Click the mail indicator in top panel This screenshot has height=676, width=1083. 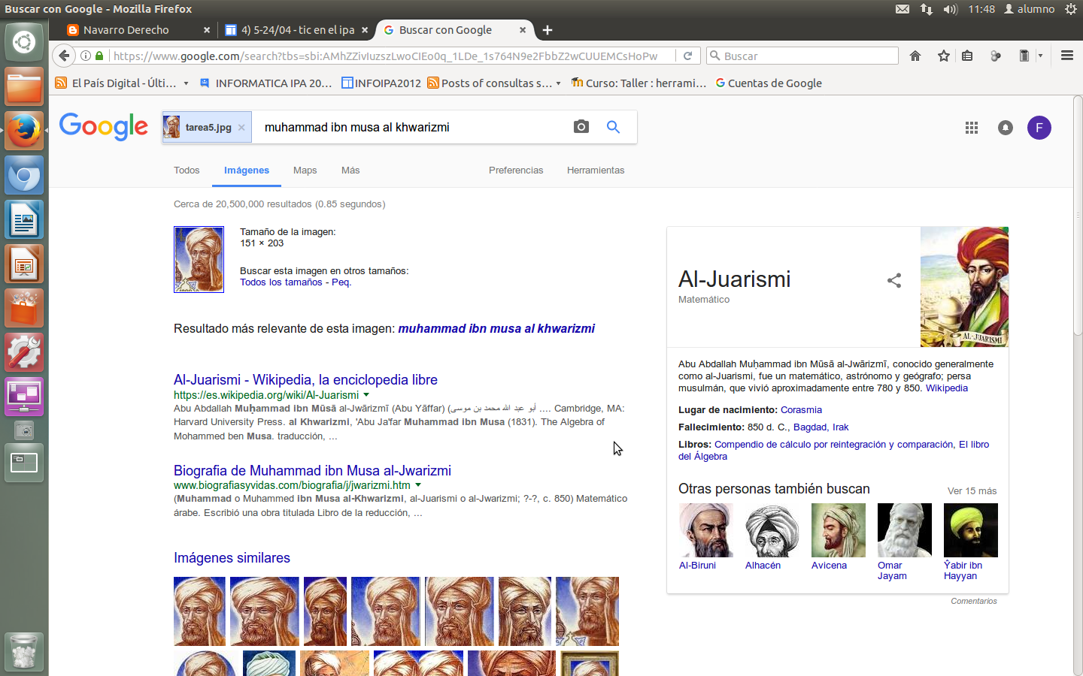tap(902, 9)
